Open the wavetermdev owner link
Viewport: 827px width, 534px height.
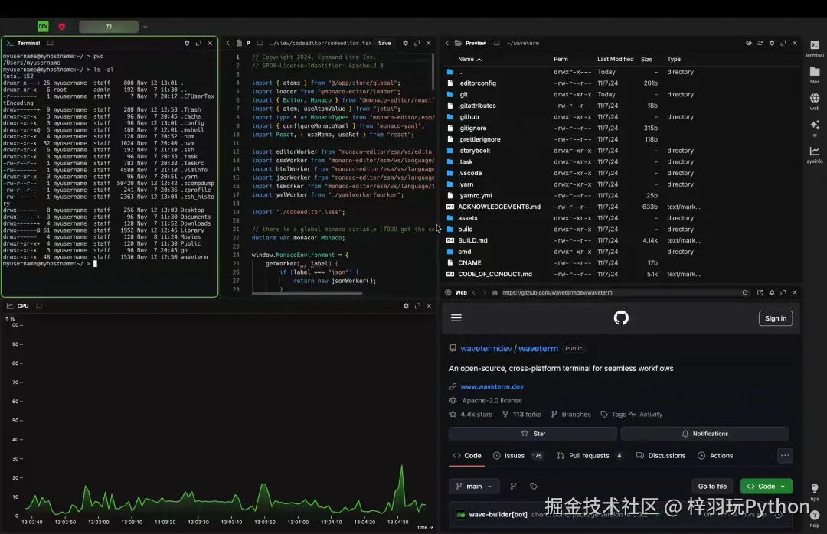coord(485,348)
